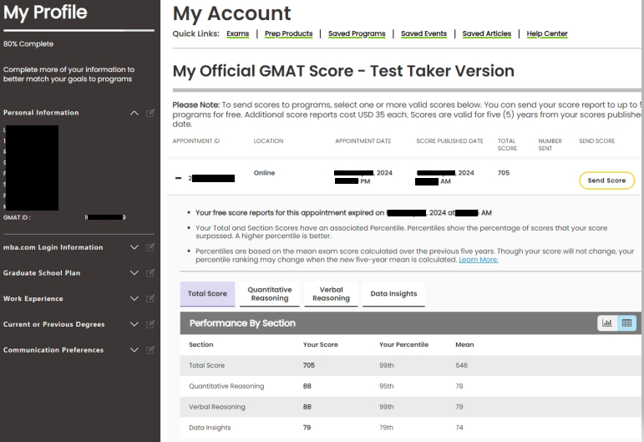The image size is (644, 442).
Task: Click the 95th percentile cell
Action: click(x=386, y=386)
